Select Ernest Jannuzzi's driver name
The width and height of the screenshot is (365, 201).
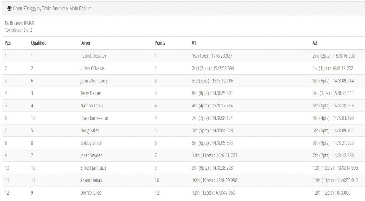coord(93,168)
